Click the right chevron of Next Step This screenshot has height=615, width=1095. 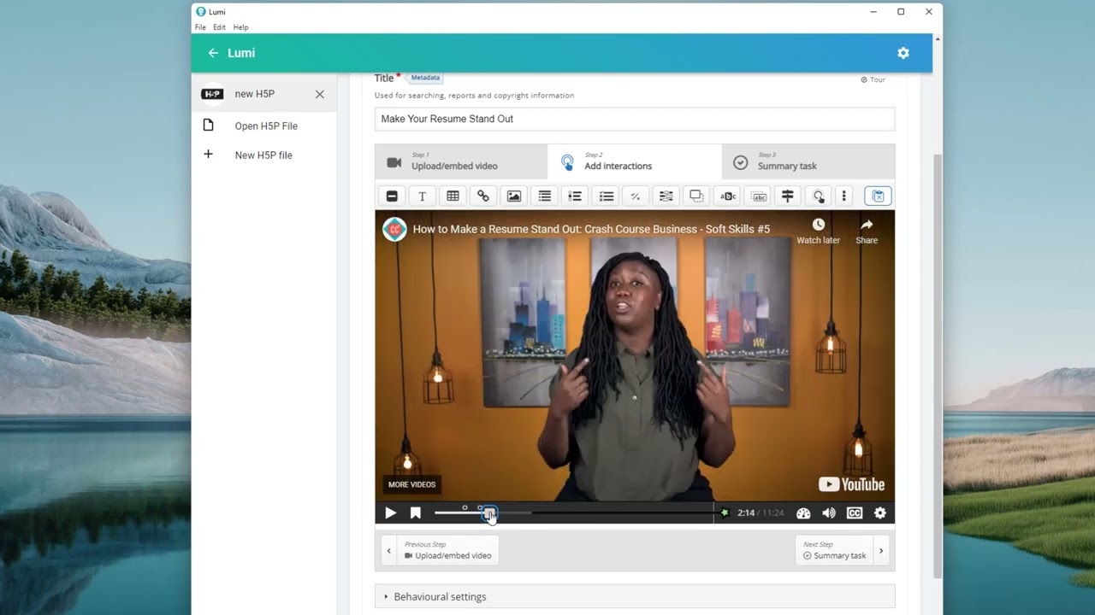881,551
